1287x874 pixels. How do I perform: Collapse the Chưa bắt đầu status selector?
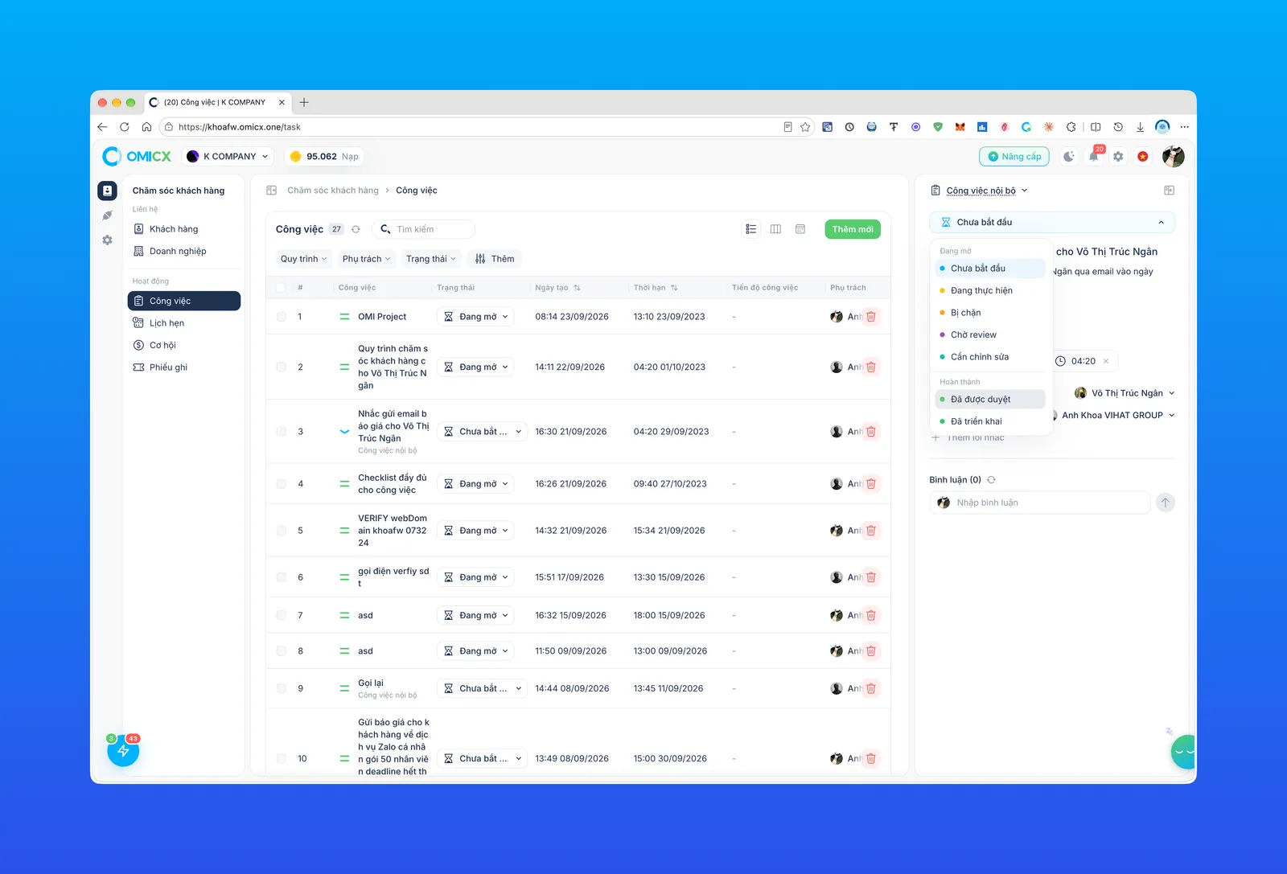point(1052,222)
